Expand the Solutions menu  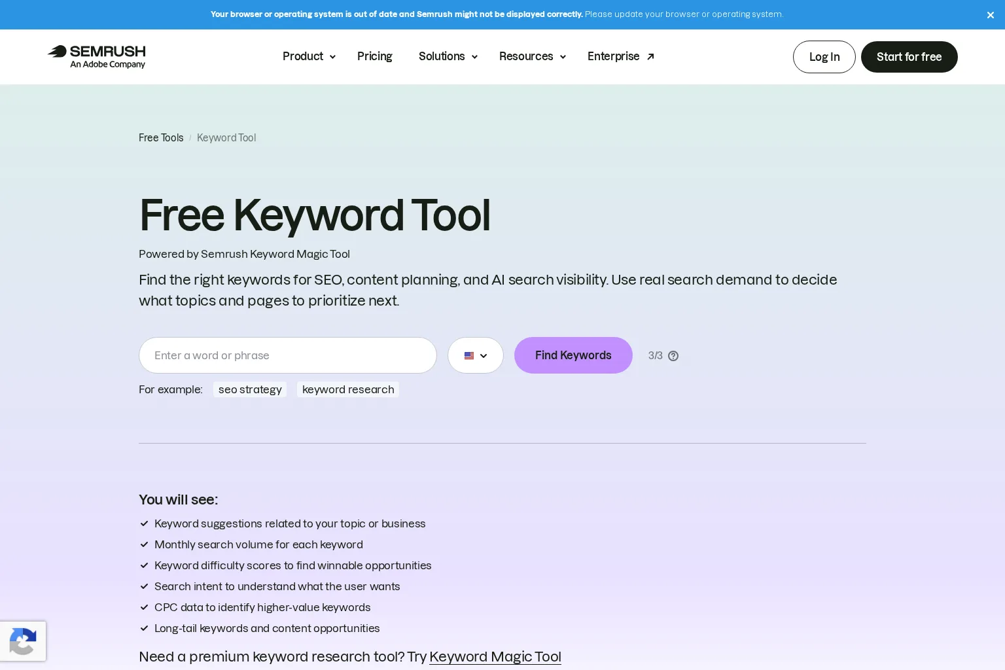448,56
